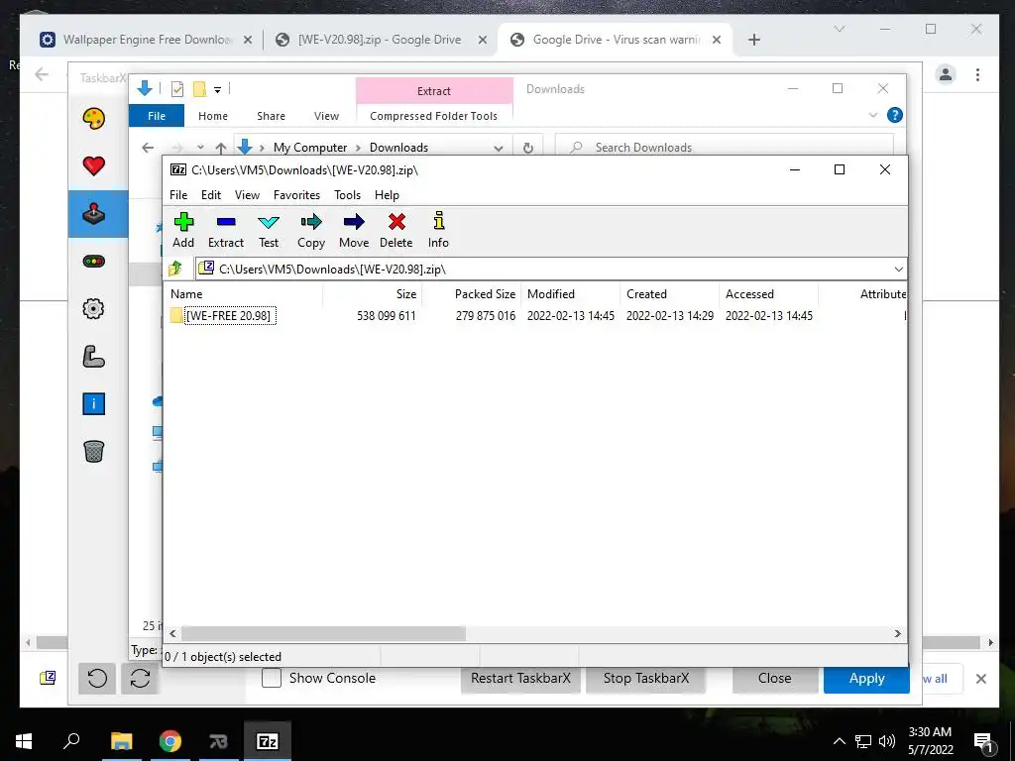Expand the 7-Zip address path dropdown

point(898,270)
